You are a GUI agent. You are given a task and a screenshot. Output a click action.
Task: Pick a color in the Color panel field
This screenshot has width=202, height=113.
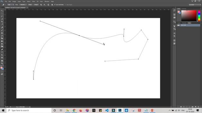point(189,16)
